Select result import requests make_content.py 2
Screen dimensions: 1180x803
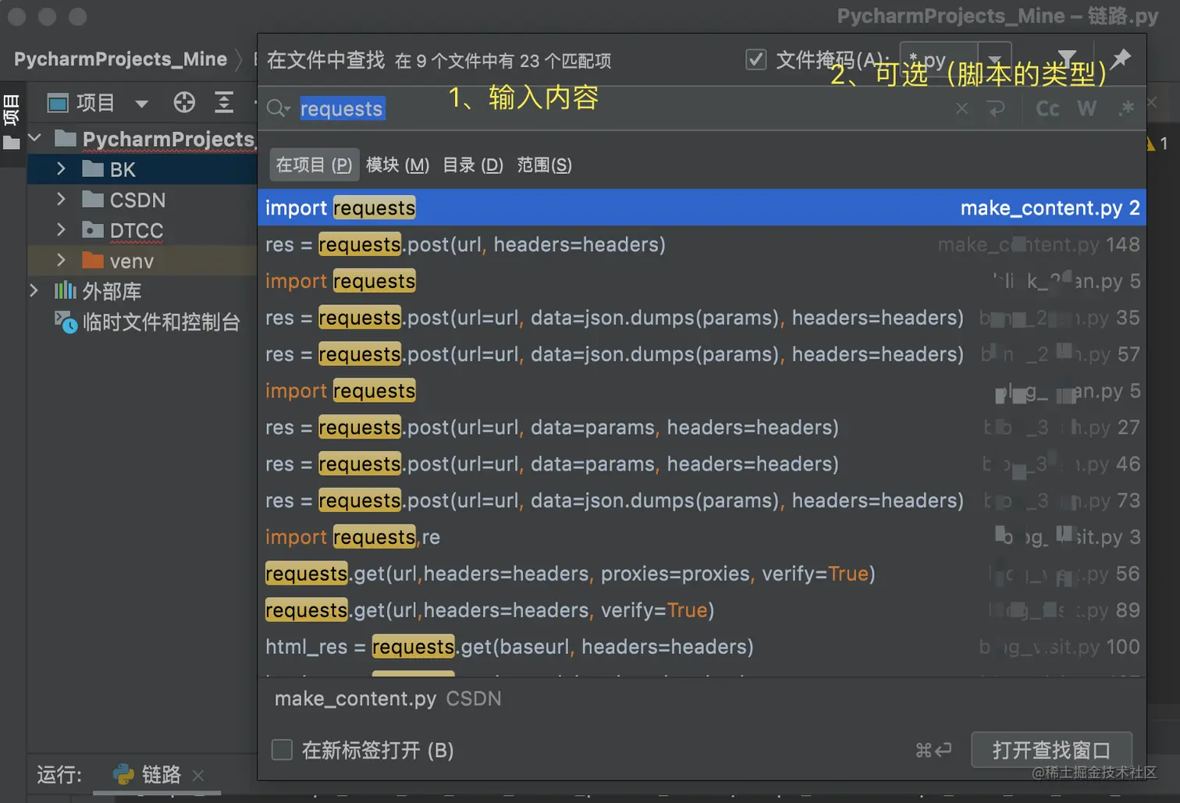click(702, 208)
